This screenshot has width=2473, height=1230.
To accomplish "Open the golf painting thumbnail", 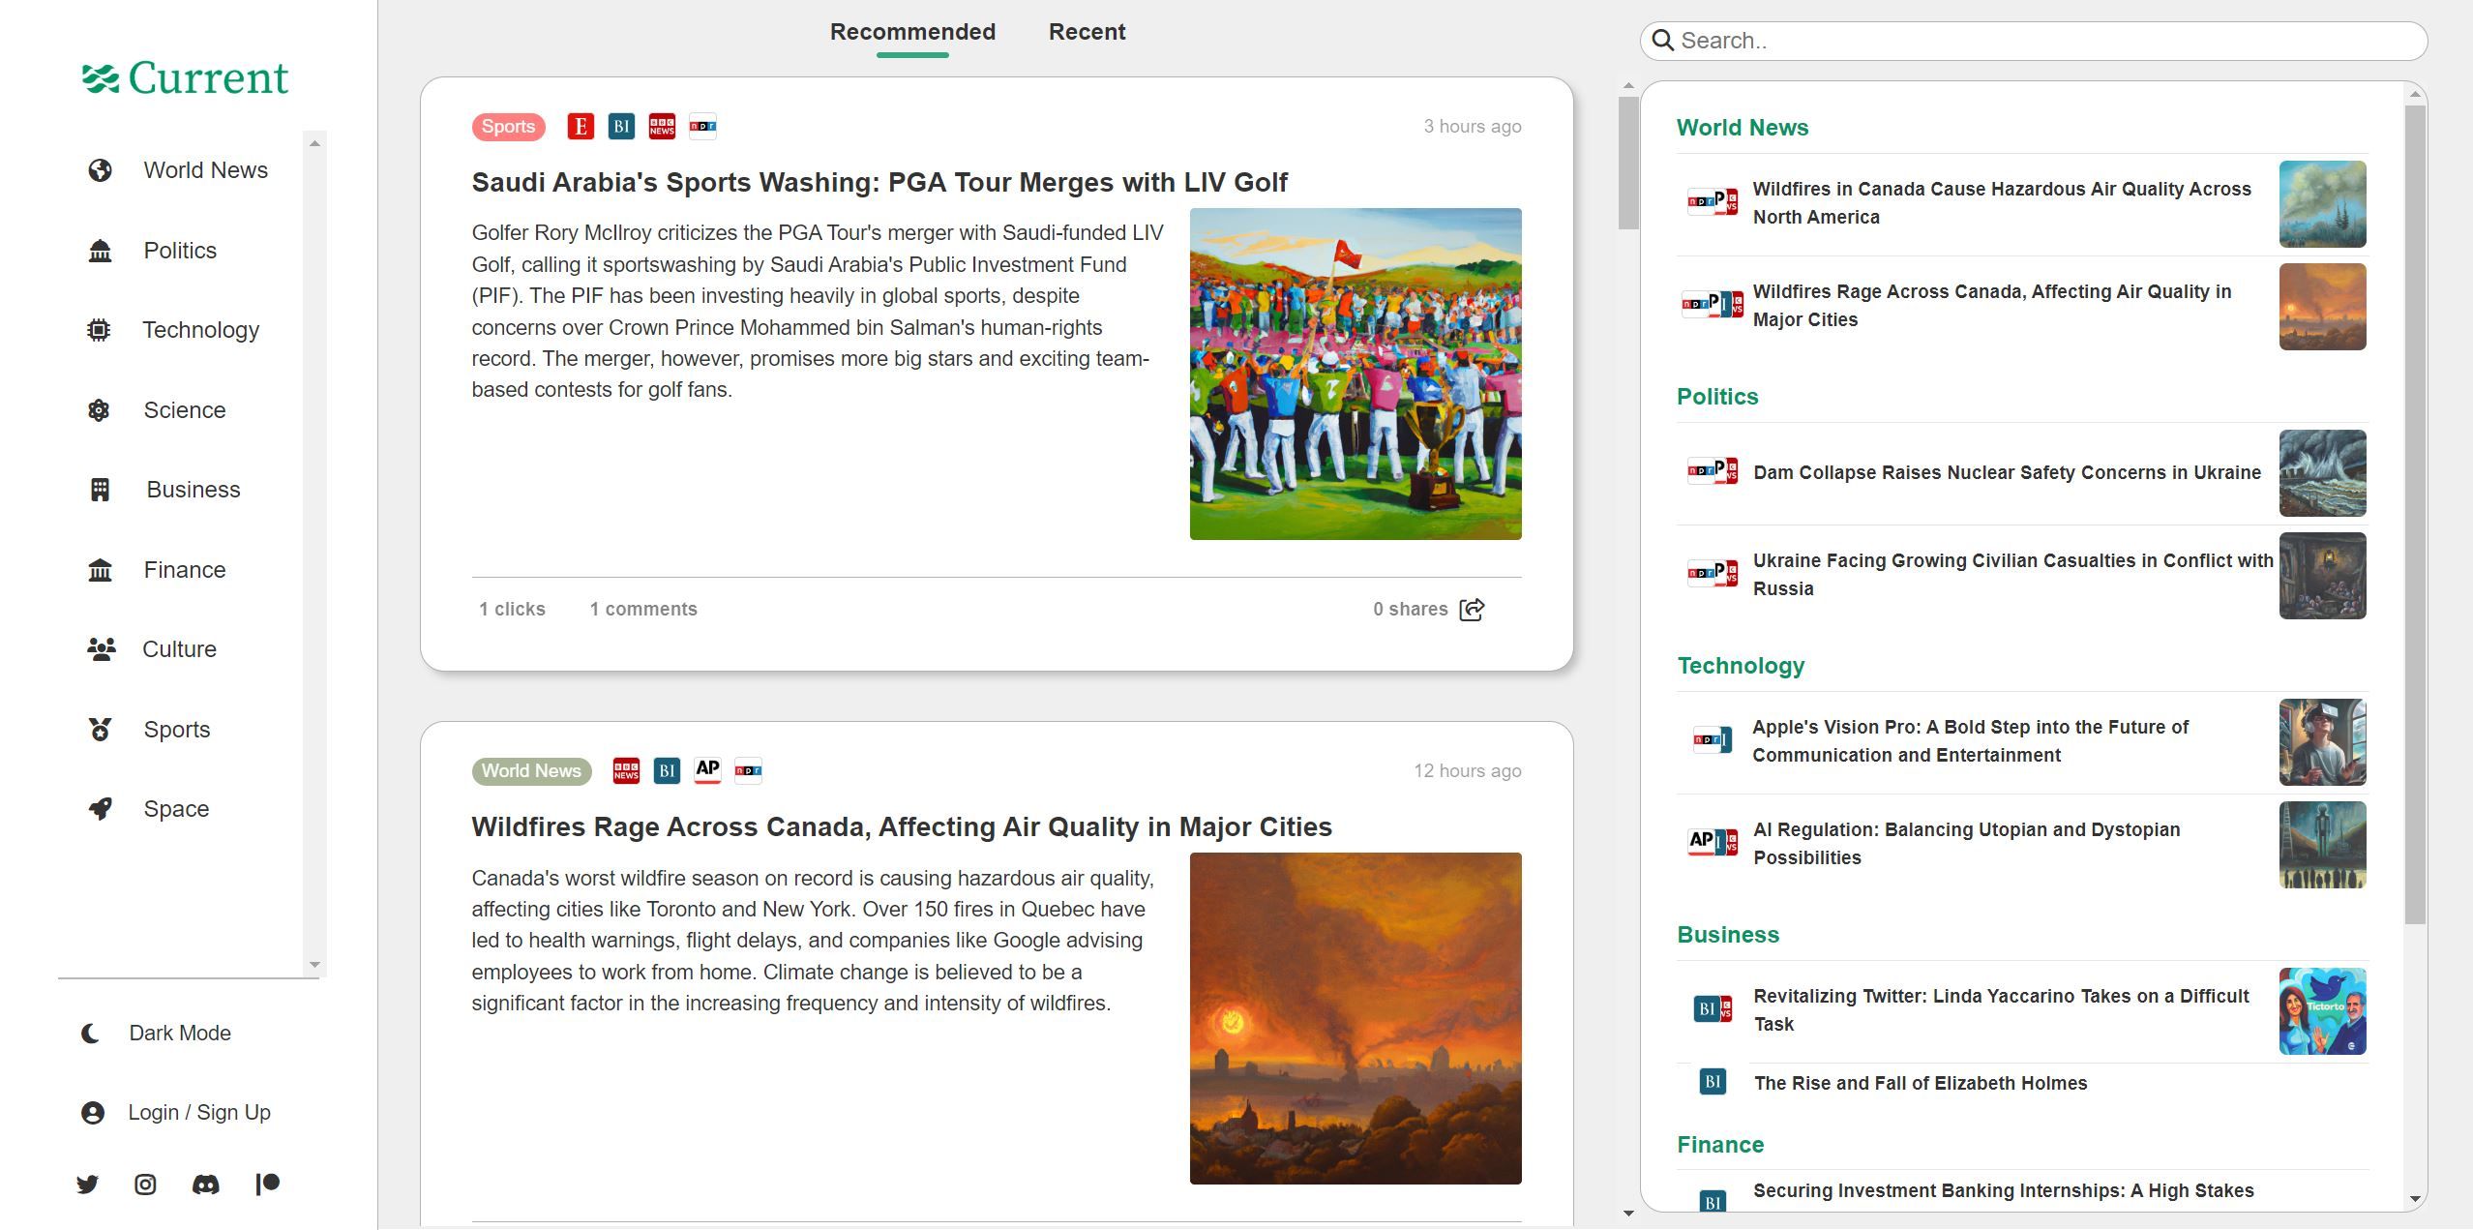I will click(x=1355, y=374).
